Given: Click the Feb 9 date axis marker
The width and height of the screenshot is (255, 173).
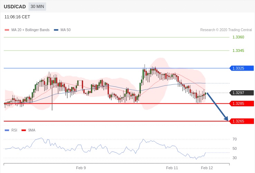Looking at the screenshot, I should (81, 168).
